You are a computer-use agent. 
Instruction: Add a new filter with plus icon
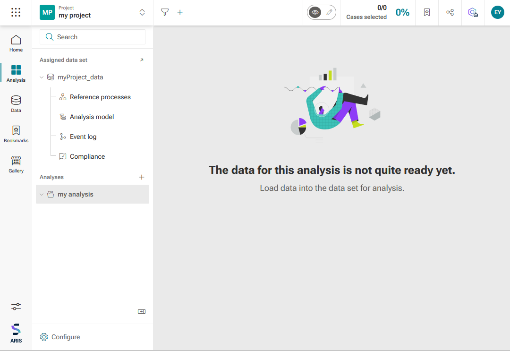click(180, 12)
